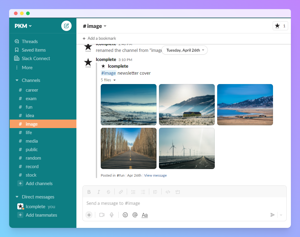The image size is (300, 237).
Task: Click the View message link
Action: point(155,175)
